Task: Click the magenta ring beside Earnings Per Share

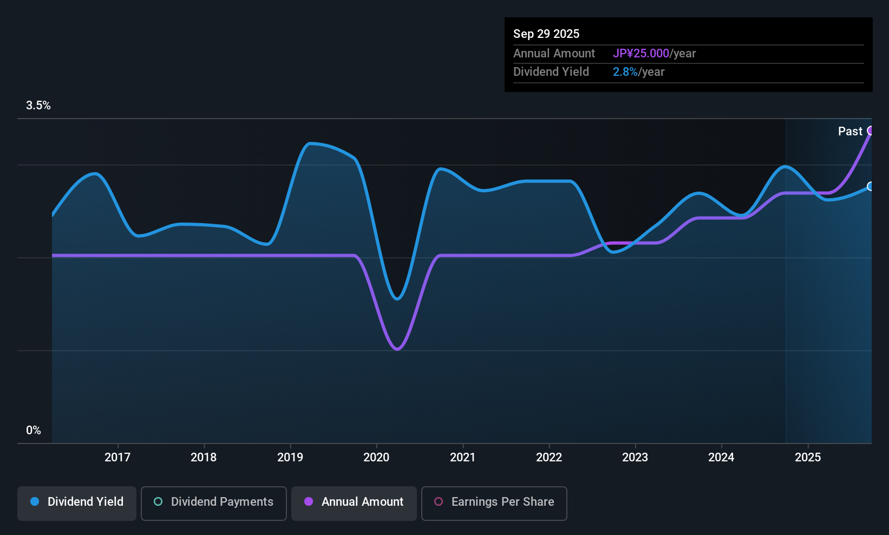Action: click(439, 502)
